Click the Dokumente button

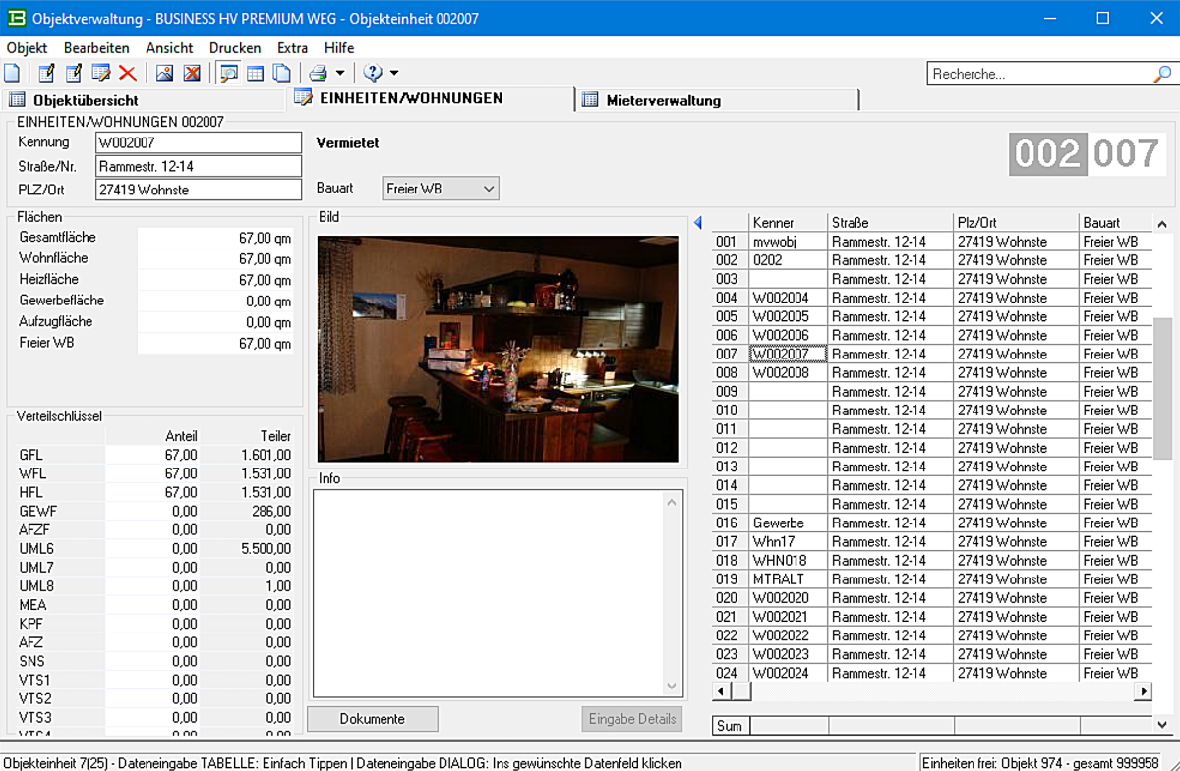372,719
